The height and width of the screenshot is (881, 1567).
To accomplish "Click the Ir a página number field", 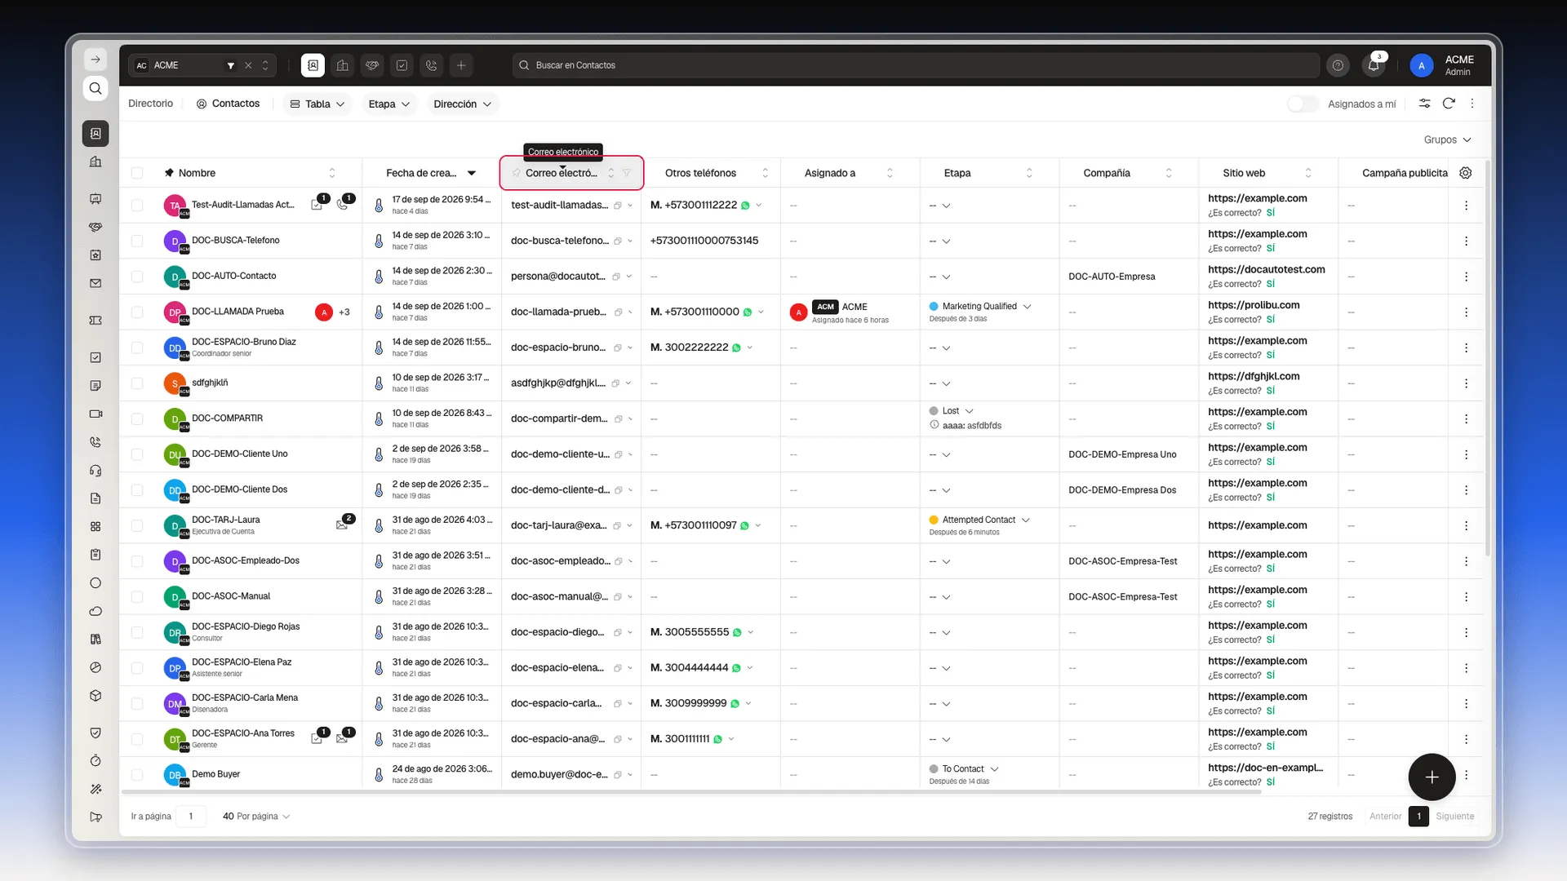I will pyautogui.click(x=191, y=817).
